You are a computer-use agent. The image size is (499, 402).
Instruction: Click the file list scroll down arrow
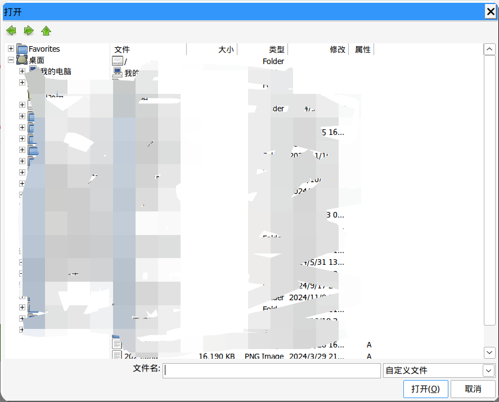489,353
